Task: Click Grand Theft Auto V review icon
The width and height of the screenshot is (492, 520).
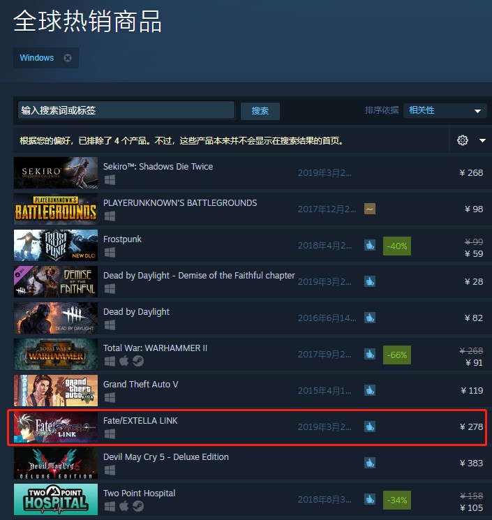Action: (370, 390)
